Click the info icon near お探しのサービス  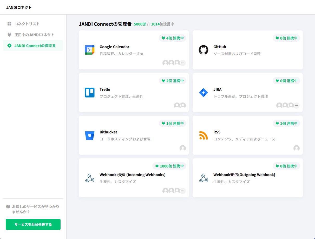(8, 206)
